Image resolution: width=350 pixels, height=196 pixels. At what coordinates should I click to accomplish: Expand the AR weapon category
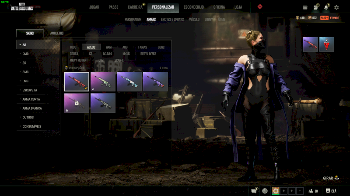tap(38, 45)
